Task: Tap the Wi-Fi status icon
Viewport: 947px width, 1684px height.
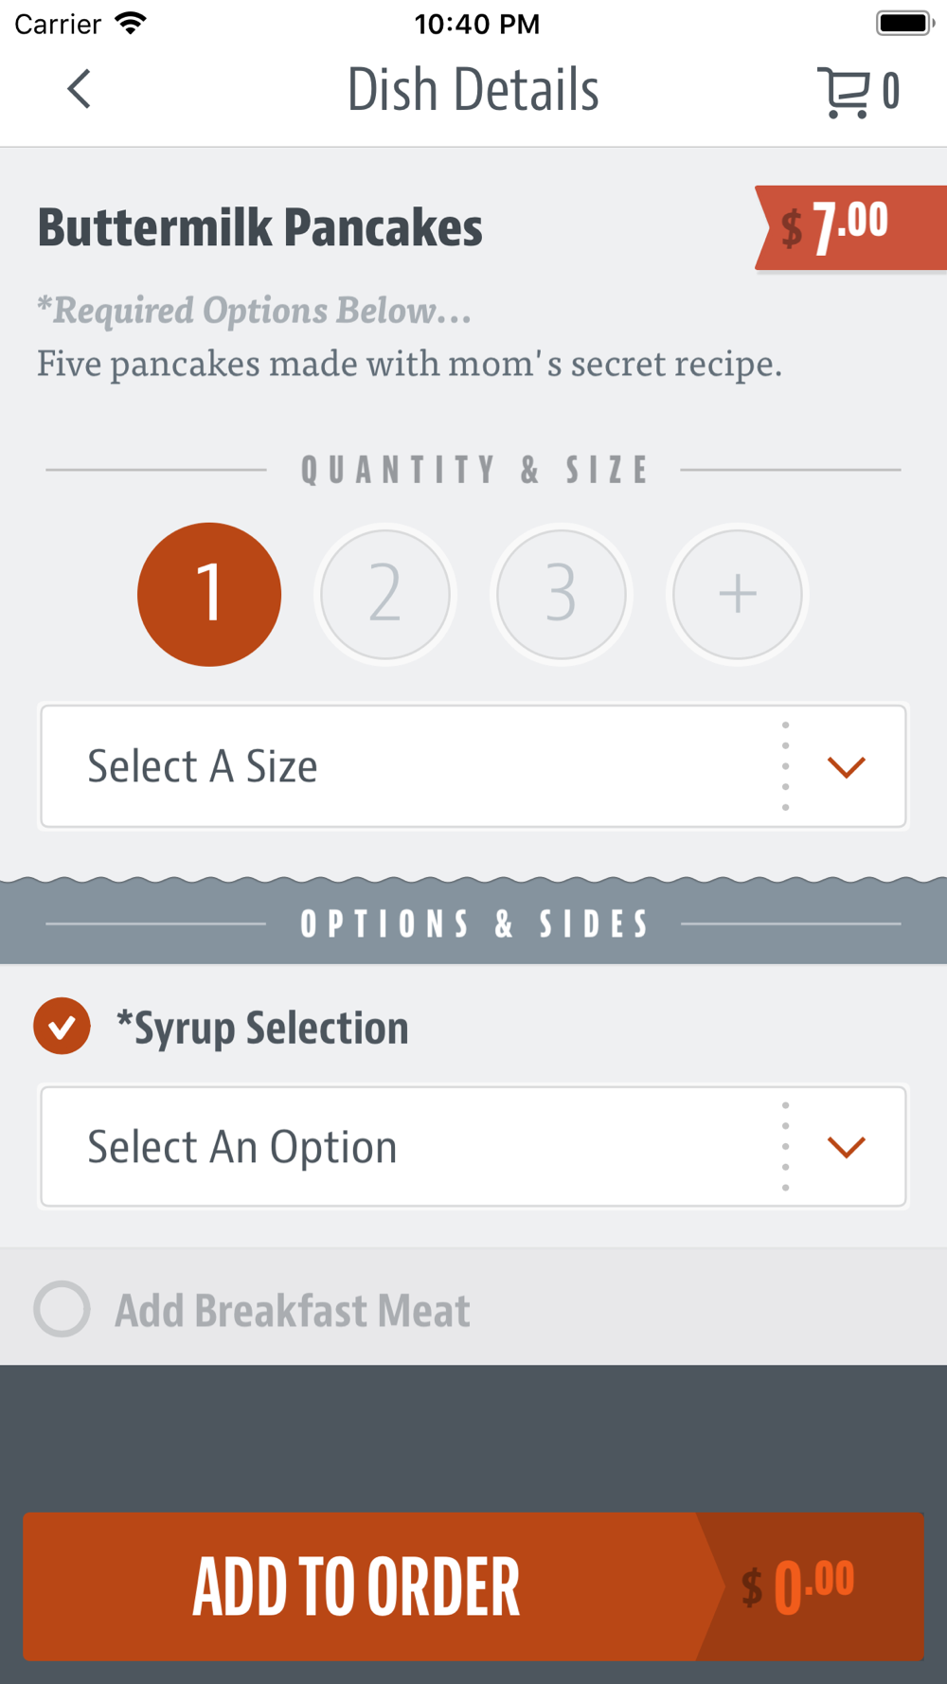Action: point(130,23)
